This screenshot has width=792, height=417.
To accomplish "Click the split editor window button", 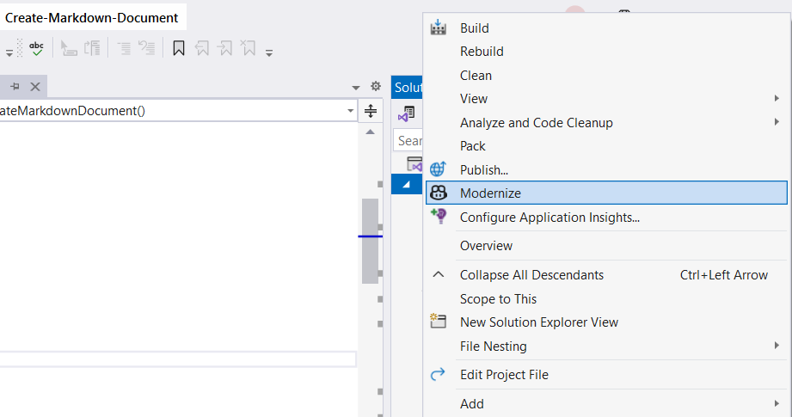I will point(371,111).
